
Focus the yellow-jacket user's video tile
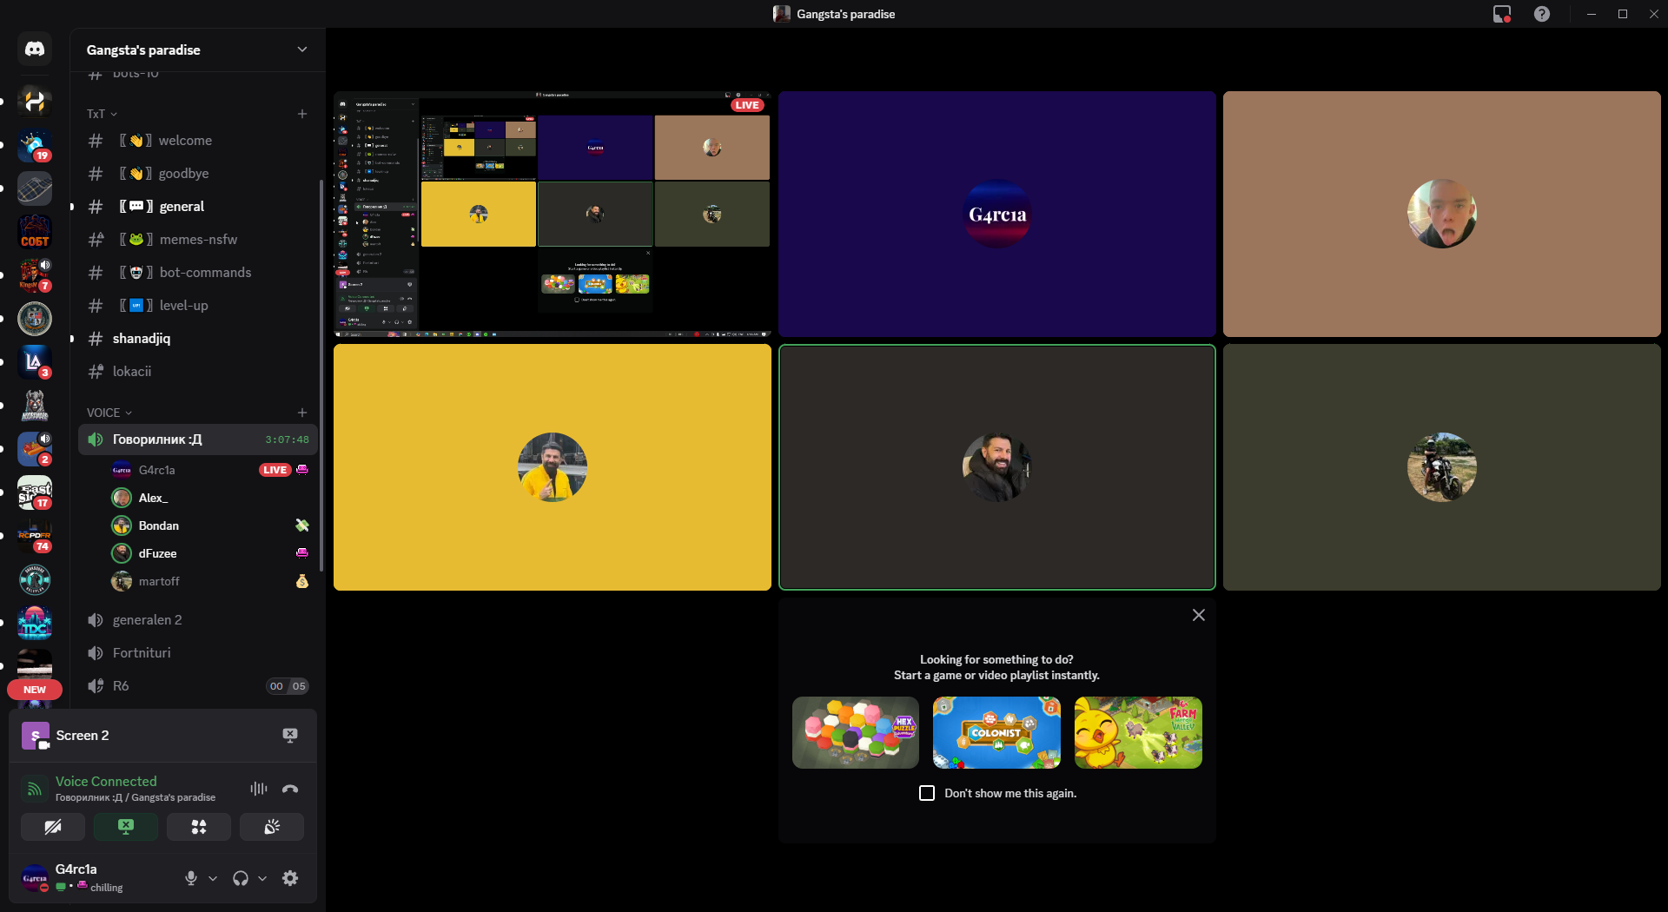click(553, 467)
